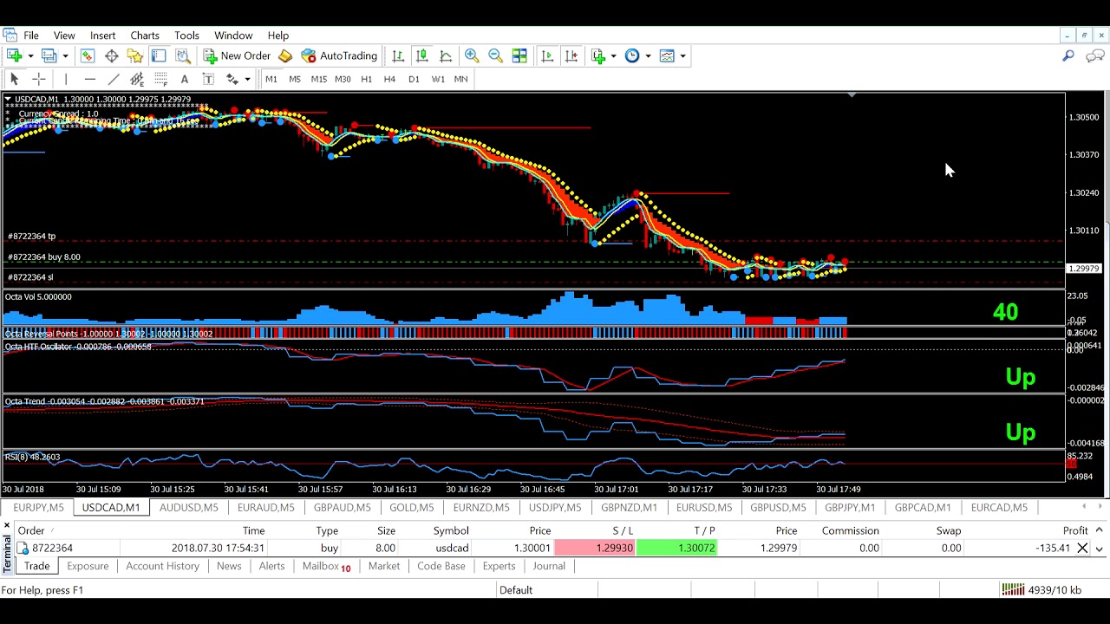Click the New Order button

(237, 55)
